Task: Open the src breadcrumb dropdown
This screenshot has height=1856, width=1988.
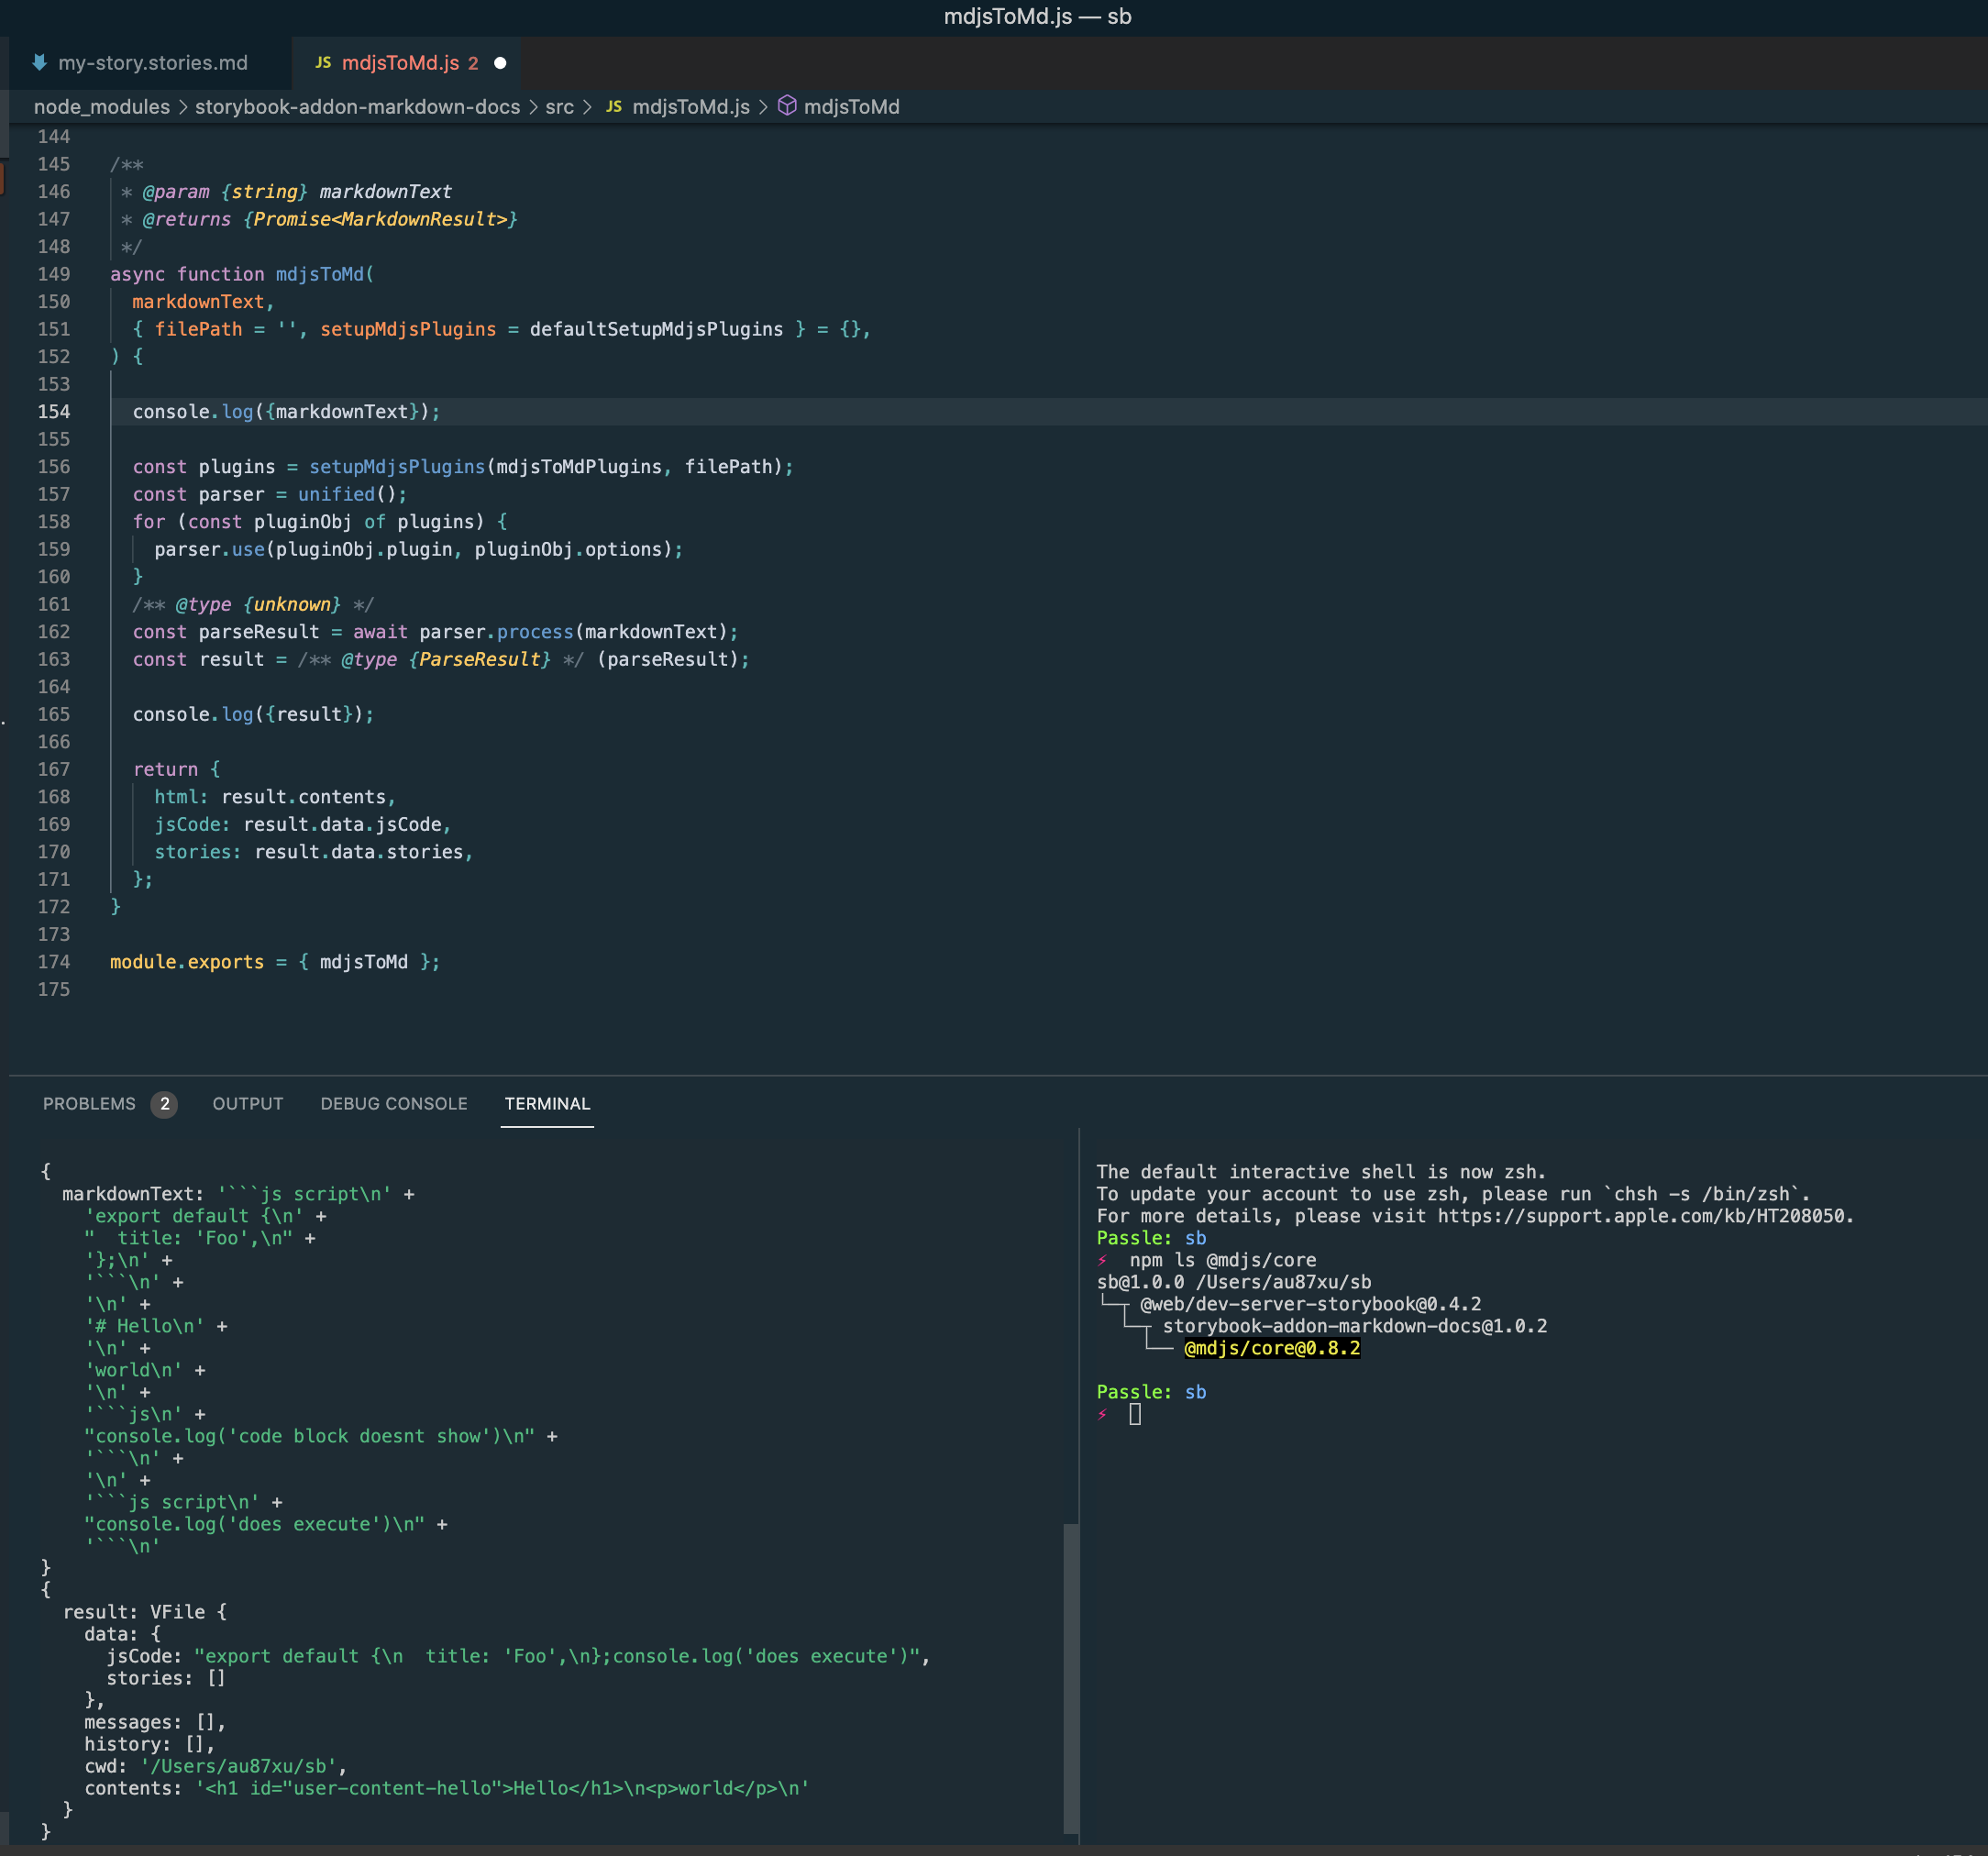Action: coord(560,107)
